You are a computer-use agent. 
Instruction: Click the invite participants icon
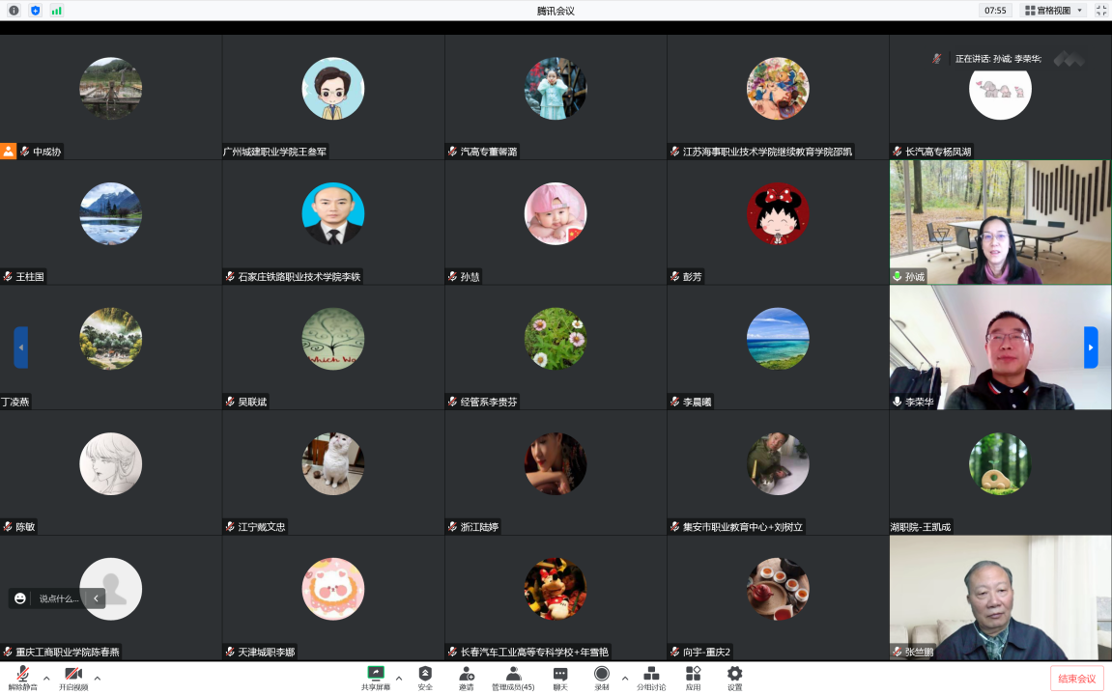pyautogui.click(x=466, y=678)
